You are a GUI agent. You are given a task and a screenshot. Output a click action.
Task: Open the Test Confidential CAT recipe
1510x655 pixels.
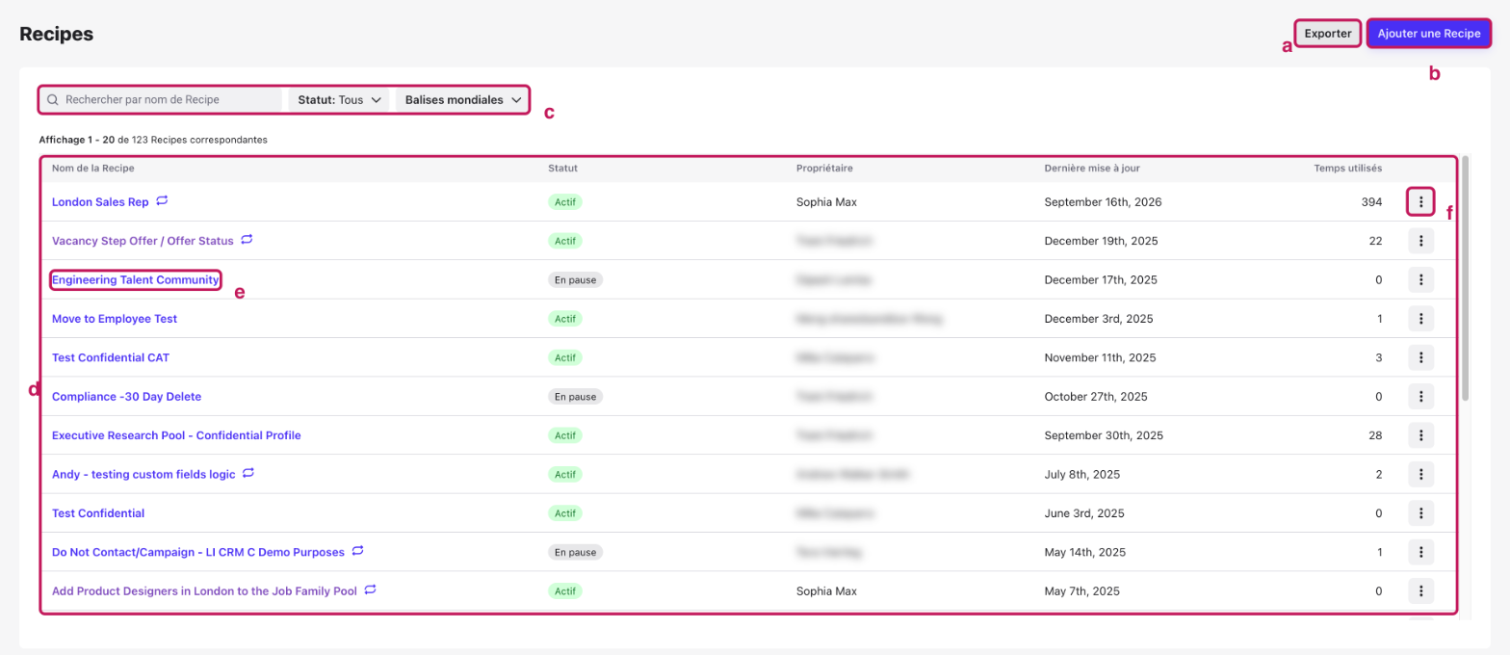(111, 357)
